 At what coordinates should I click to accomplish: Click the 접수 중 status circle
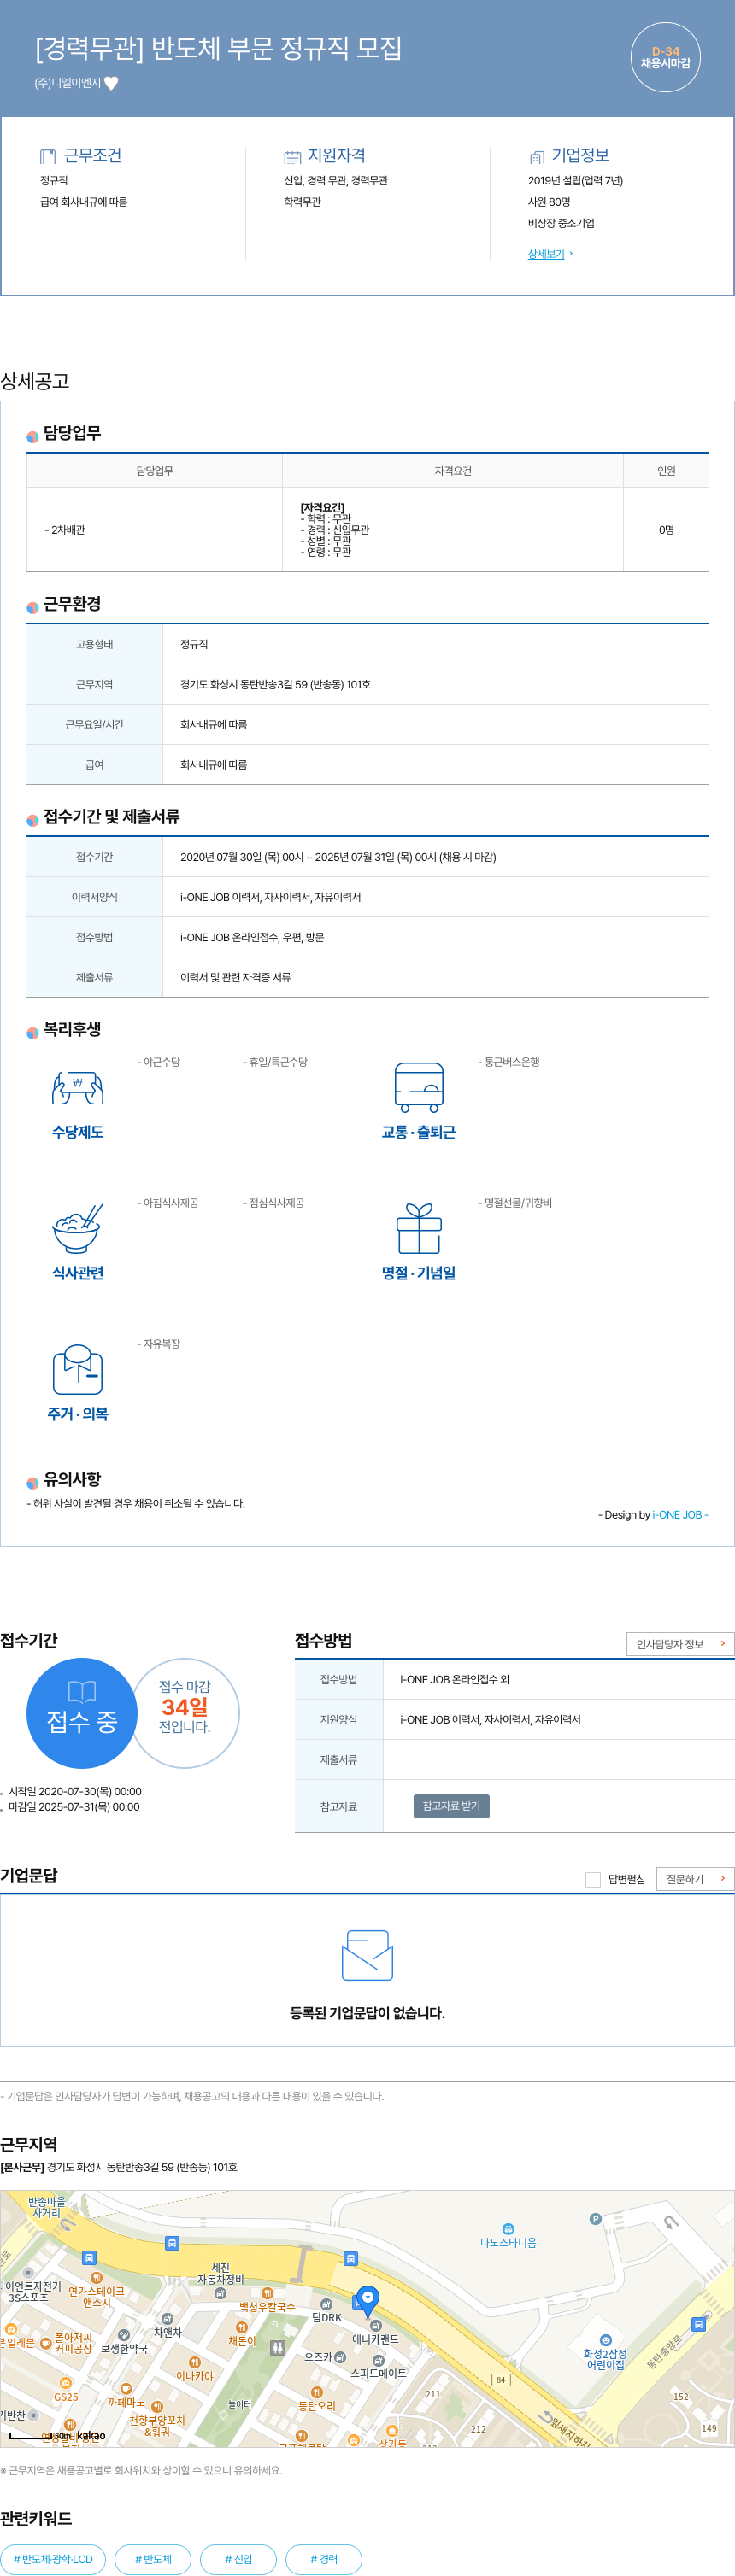[82, 1713]
